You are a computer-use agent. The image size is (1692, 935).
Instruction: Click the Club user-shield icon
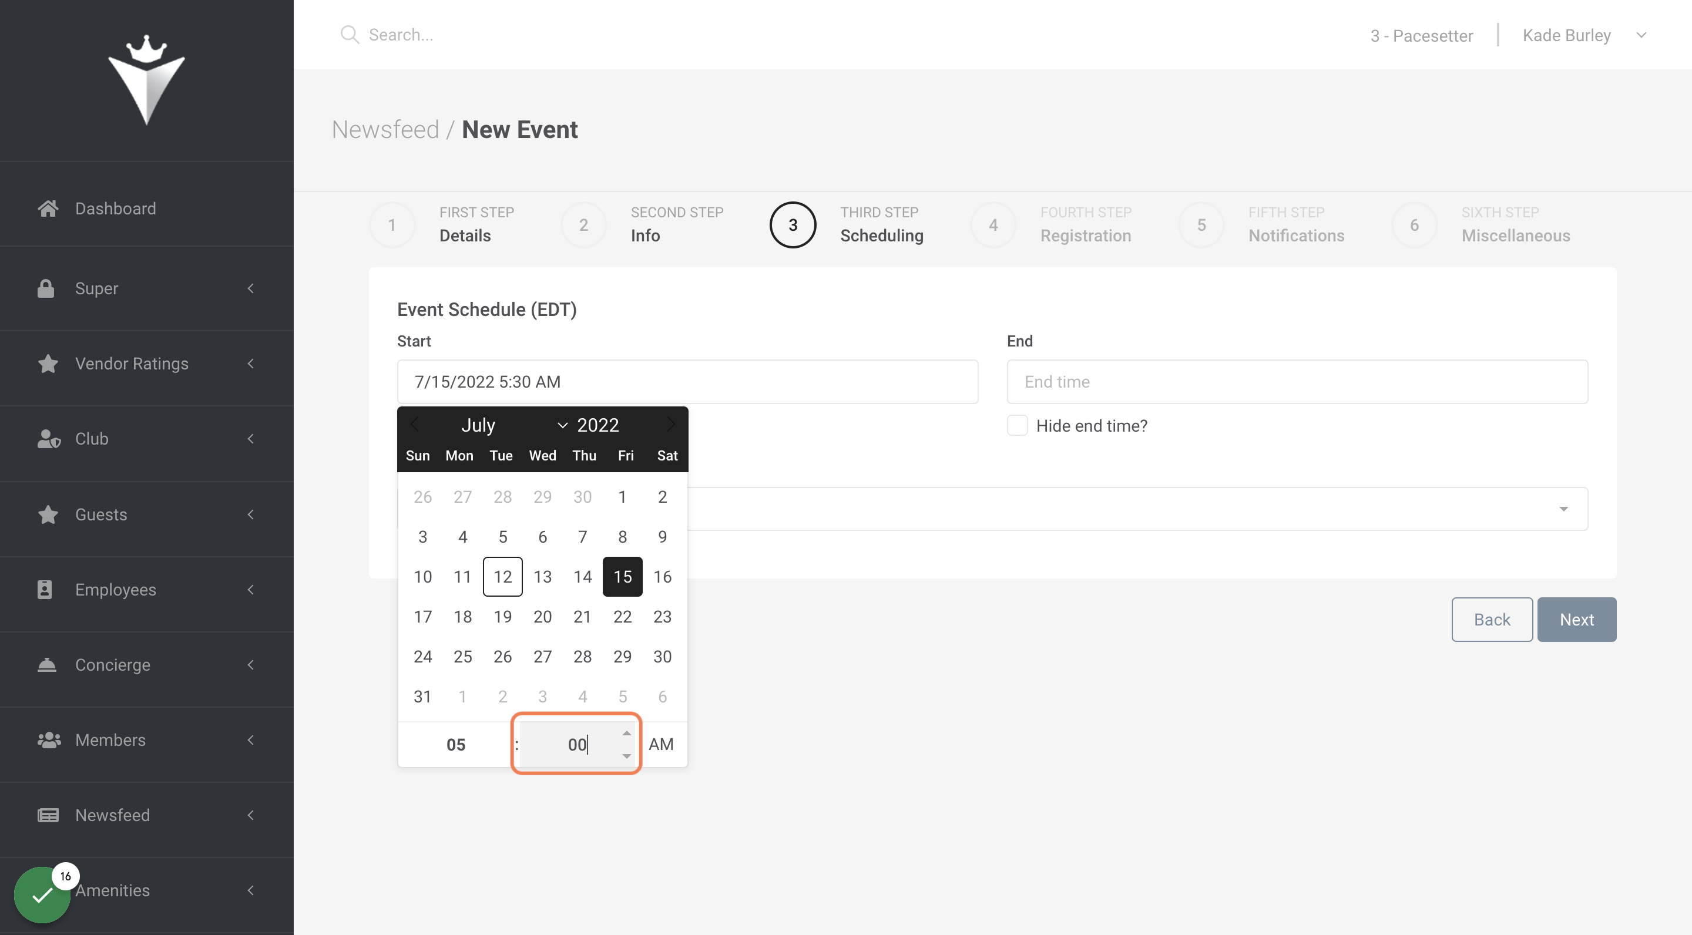(x=49, y=439)
